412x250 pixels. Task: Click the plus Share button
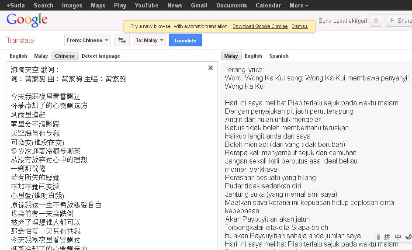(399, 21)
